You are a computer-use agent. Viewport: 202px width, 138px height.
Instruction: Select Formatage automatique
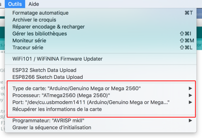pyautogui.click(x=101, y=13)
